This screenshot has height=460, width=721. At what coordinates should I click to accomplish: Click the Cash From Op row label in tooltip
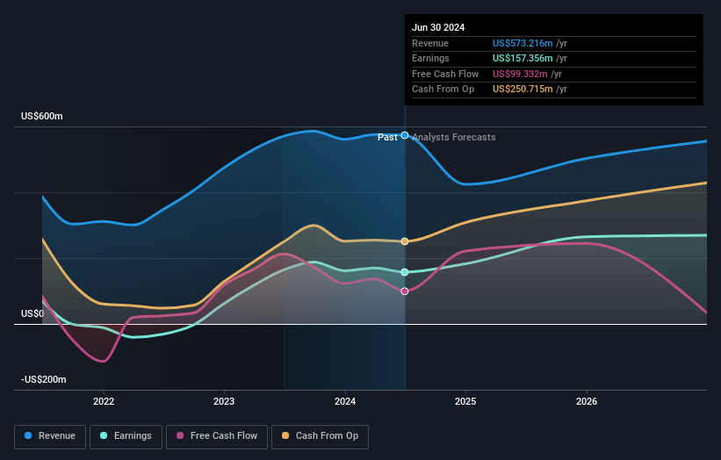[x=443, y=90]
